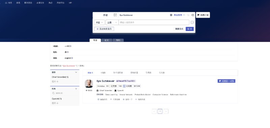Remove the search condition row with minus icon
The height and width of the screenshot is (128, 270).
192,22
